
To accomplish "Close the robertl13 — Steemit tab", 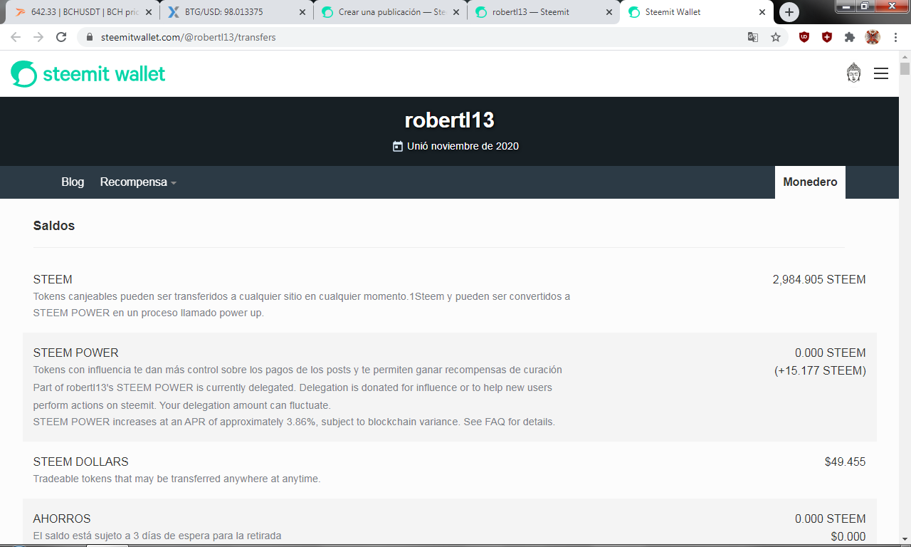I will click(610, 12).
